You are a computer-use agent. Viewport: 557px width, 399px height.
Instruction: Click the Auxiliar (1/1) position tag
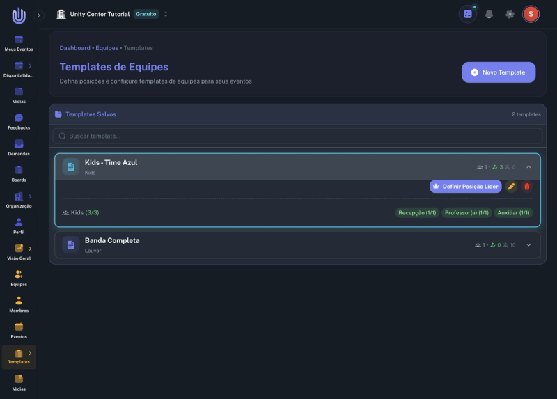click(513, 213)
